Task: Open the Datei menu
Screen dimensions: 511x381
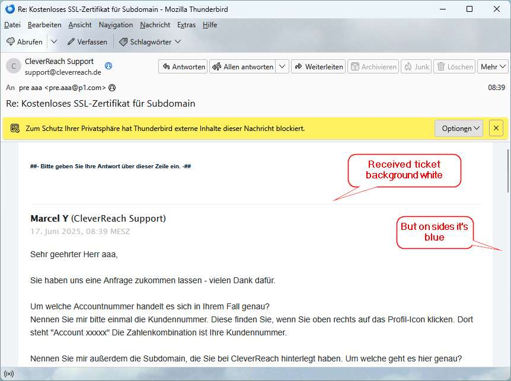Action: 12,25
